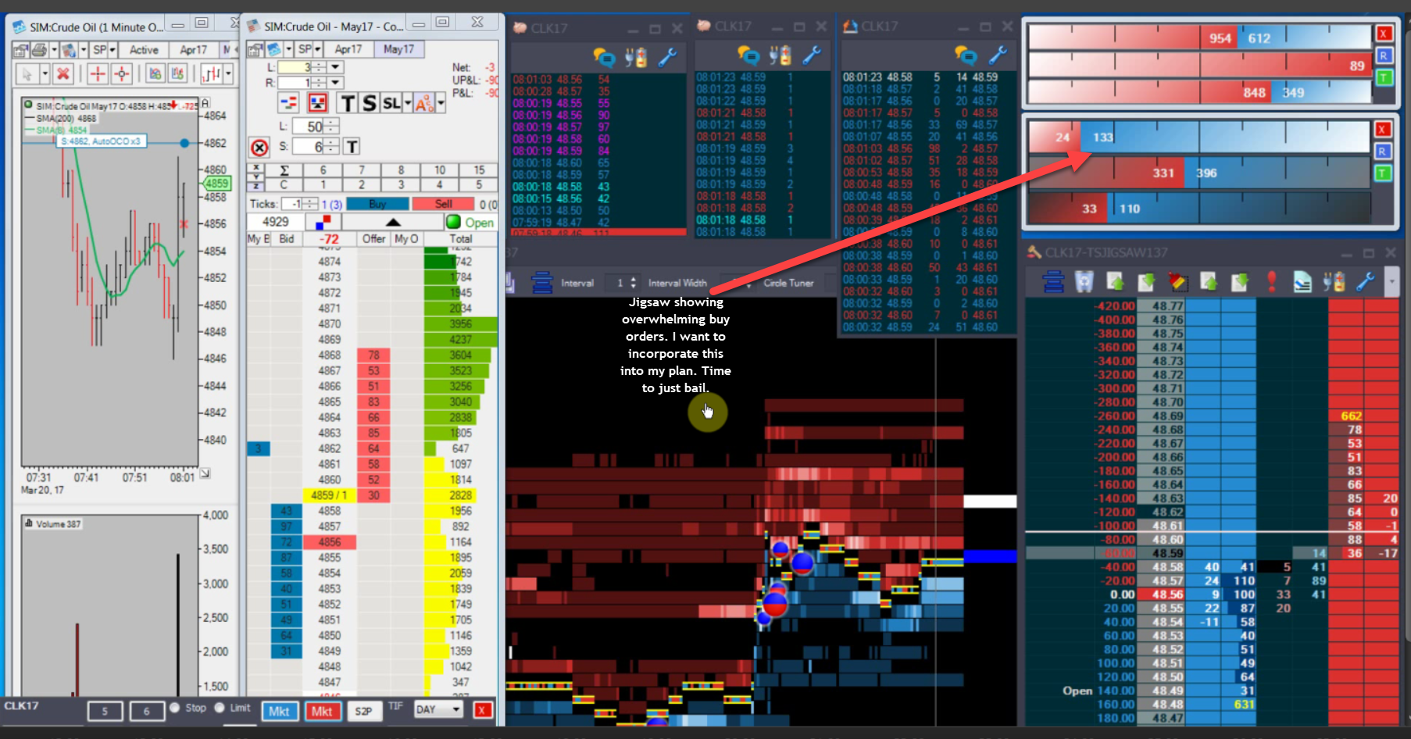This screenshot has height=739, width=1411.
Task: Toggle the blue R button in the upper depth panel
Action: tap(1383, 55)
